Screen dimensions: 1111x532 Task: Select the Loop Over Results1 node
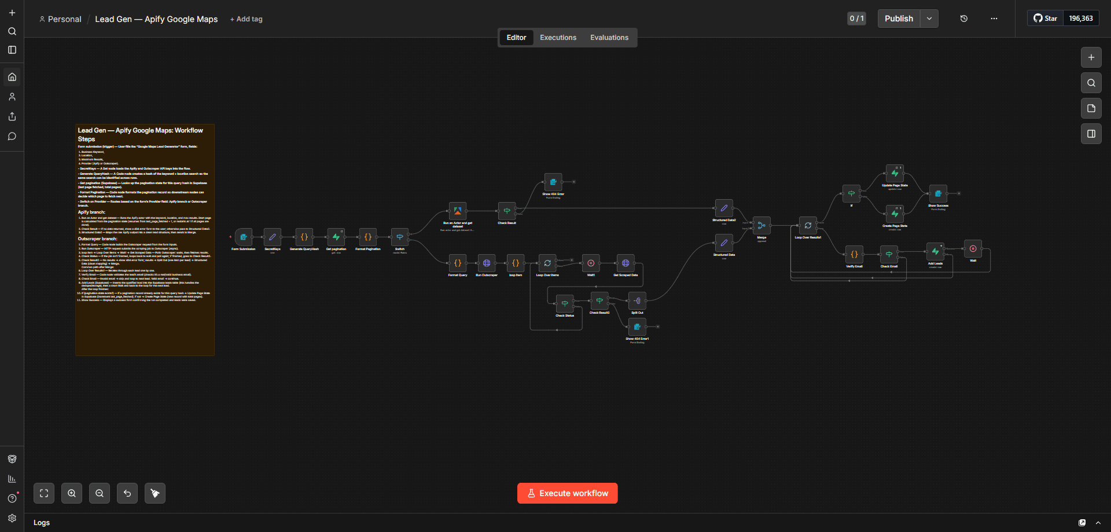(808, 225)
